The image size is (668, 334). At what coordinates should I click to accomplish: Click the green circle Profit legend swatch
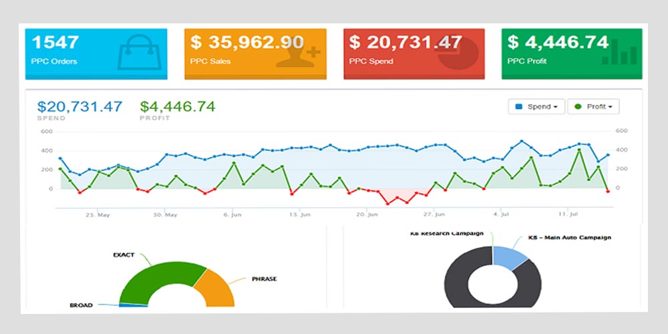tap(578, 107)
